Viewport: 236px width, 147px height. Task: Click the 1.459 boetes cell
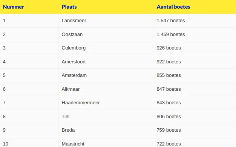pyautogui.click(x=171, y=34)
